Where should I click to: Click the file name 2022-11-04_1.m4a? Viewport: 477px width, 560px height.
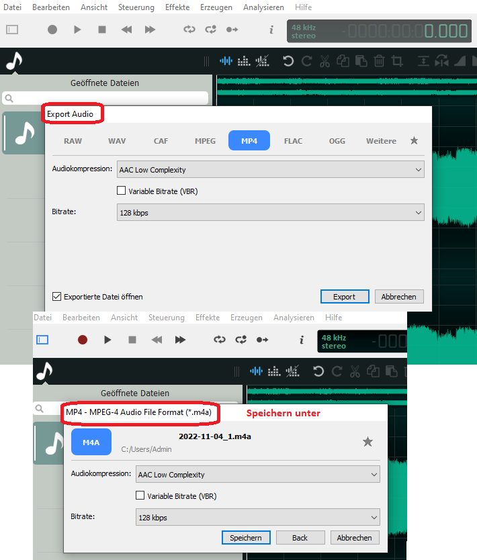click(215, 436)
